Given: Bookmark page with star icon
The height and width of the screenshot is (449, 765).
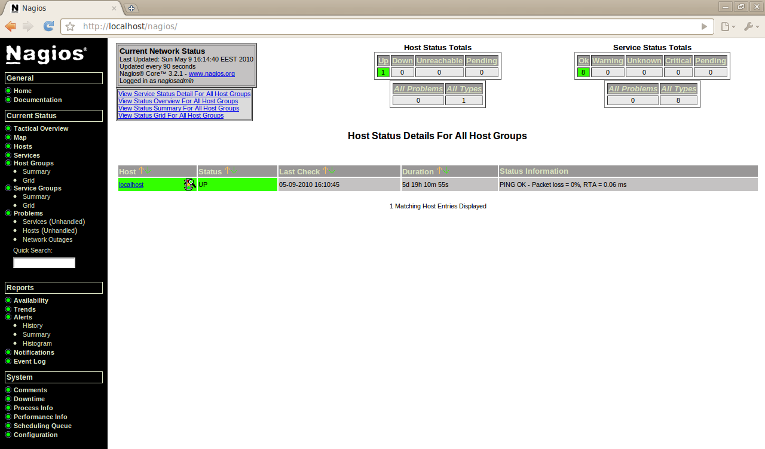Looking at the screenshot, I should point(70,26).
